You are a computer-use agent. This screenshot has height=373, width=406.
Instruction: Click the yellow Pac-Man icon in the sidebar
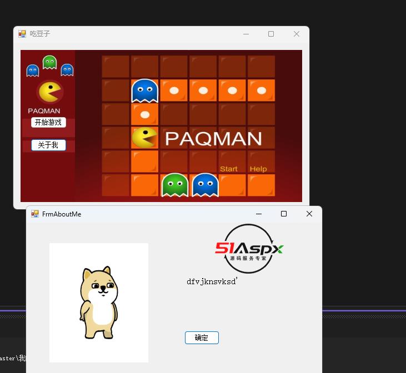click(x=50, y=92)
